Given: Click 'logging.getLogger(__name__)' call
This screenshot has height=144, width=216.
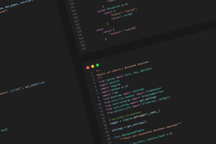Looking at the screenshot, I should 141,115.
